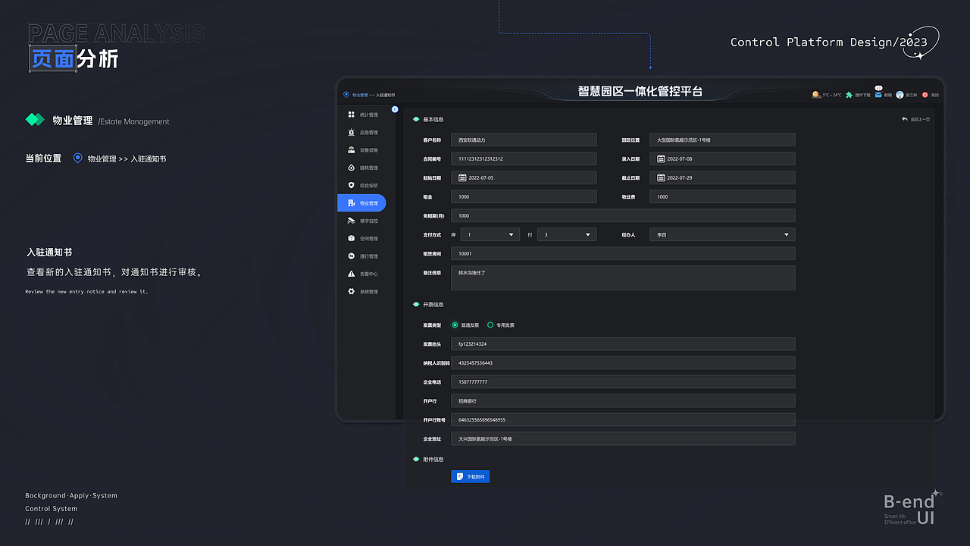Click the 张三林 user avatar

point(900,95)
